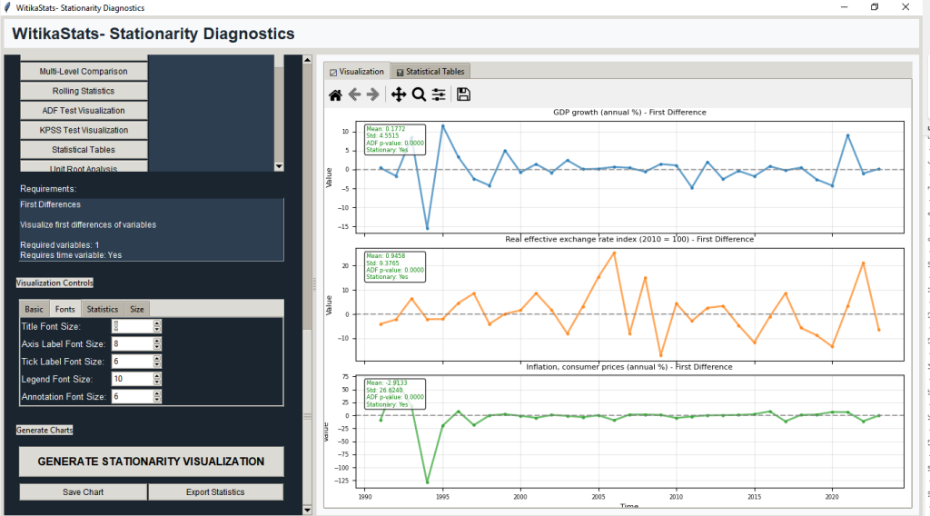Adjust Annotation Font Size spinner arrows
Screen dimensions: 930x516
157,397
